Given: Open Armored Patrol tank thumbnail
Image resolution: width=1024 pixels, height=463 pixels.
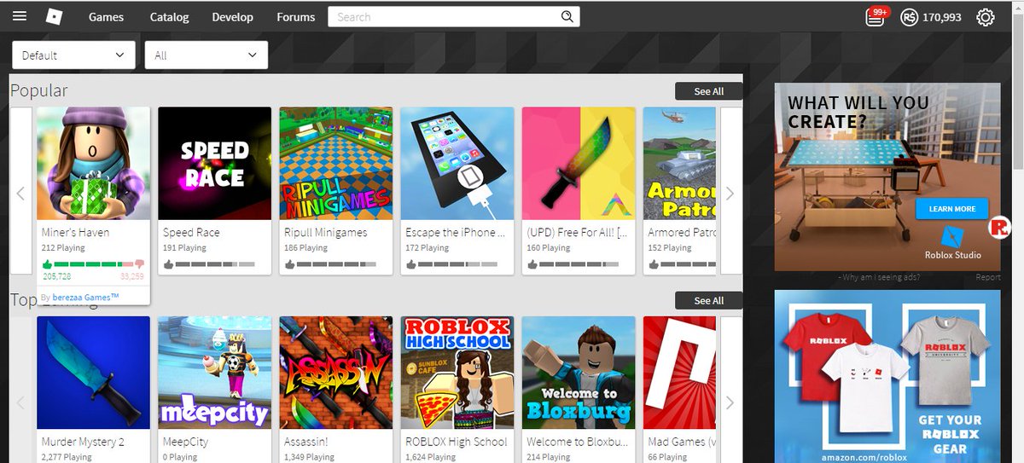Looking at the screenshot, I should [x=679, y=163].
